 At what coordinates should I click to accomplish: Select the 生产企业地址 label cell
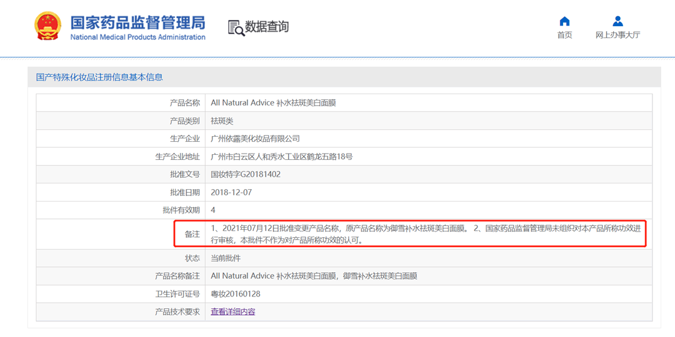tap(121, 157)
